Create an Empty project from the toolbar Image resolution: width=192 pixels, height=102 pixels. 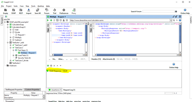(6, 11)
